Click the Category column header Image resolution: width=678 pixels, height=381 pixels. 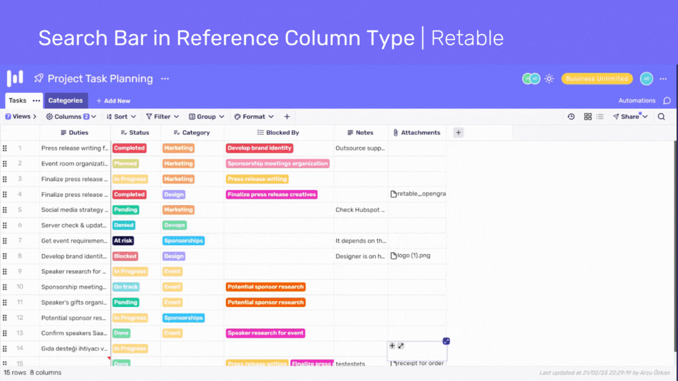pos(192,133)
